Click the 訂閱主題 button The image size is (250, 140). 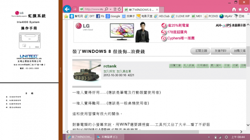pos(200,51)
